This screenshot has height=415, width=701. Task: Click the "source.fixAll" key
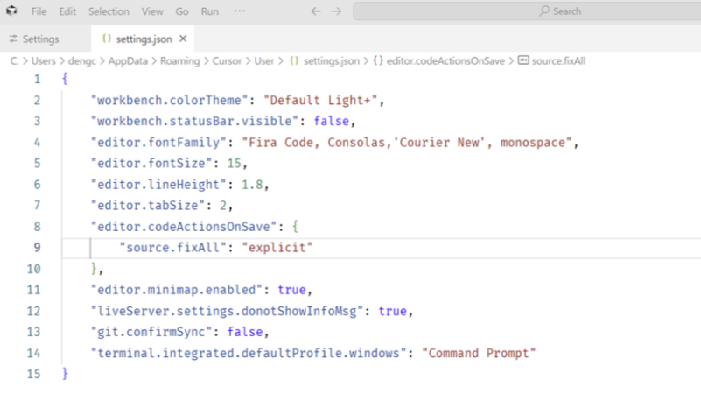click(x=173, y=248)
